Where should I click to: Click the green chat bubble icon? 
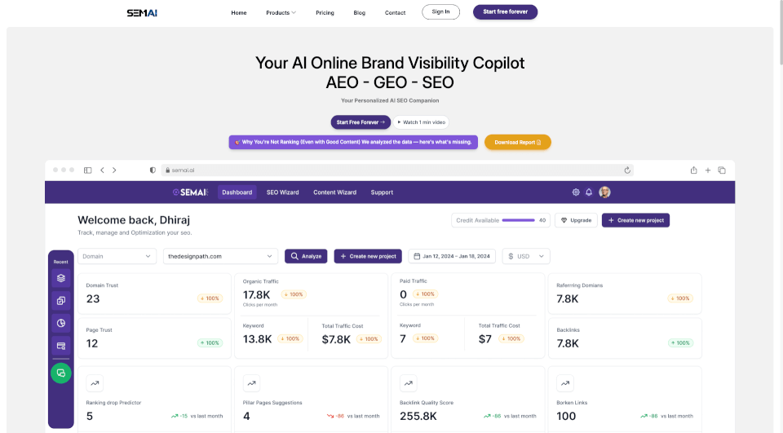[61, 373]
